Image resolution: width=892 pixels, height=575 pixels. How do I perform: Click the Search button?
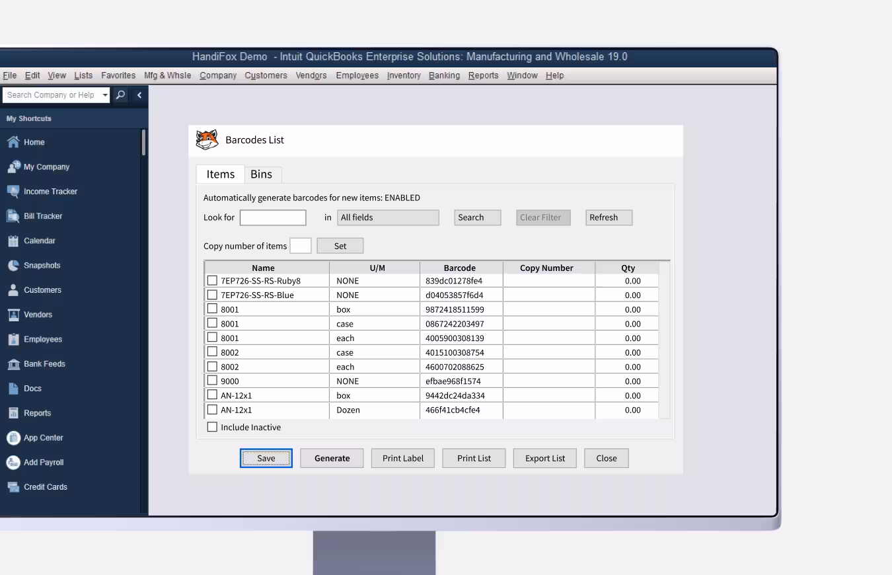tap(478, 217)
